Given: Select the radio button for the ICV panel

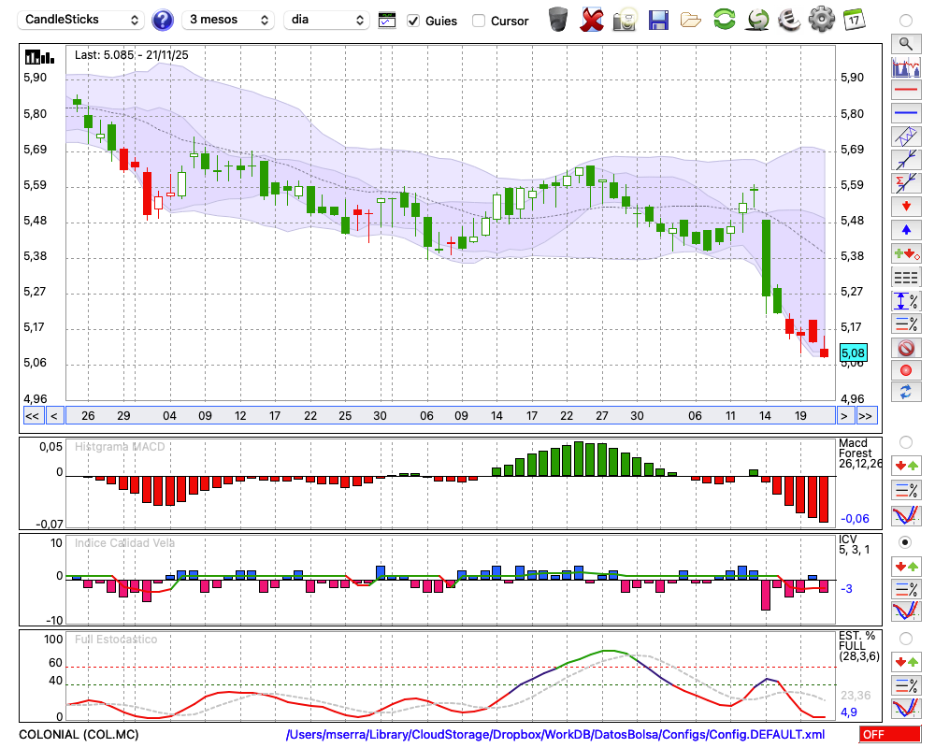Looking at the screenshot, I should [x=906, y=543].
